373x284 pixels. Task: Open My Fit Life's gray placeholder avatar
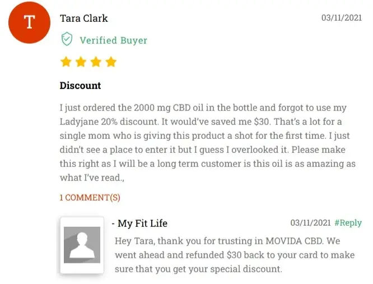pos(82,245)
